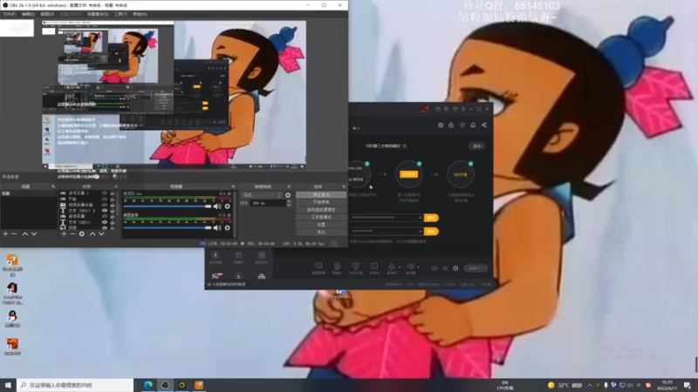Screen dimensions: 698x392
Task: Open the 视图(V) menu in OBS
Action: click(47, 14)
